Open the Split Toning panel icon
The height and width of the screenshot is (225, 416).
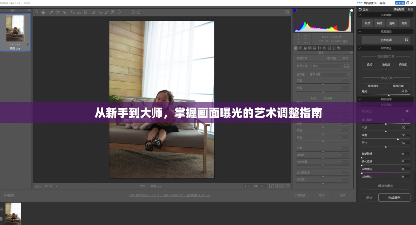pos(315,48)
